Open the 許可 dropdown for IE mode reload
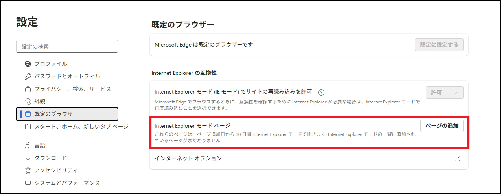501x194 pixels. click(444, 92)
